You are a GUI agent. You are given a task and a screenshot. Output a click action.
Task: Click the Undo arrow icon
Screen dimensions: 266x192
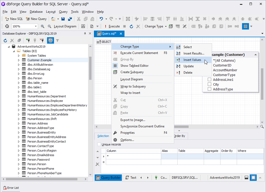pyautogui.click(x=101, y=19)
